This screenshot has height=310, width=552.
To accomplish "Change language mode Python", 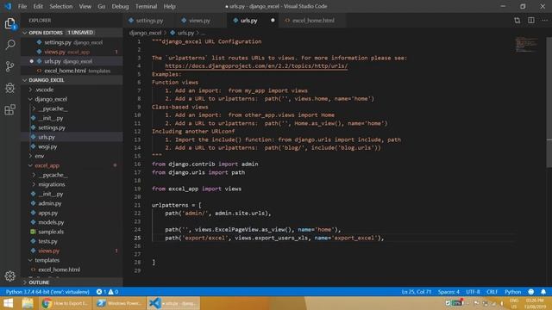I will (x=512, y=292).
